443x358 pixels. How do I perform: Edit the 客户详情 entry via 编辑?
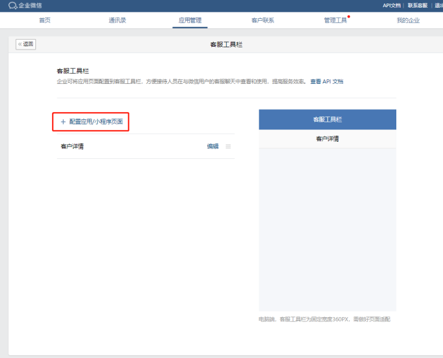click(213, 147)
